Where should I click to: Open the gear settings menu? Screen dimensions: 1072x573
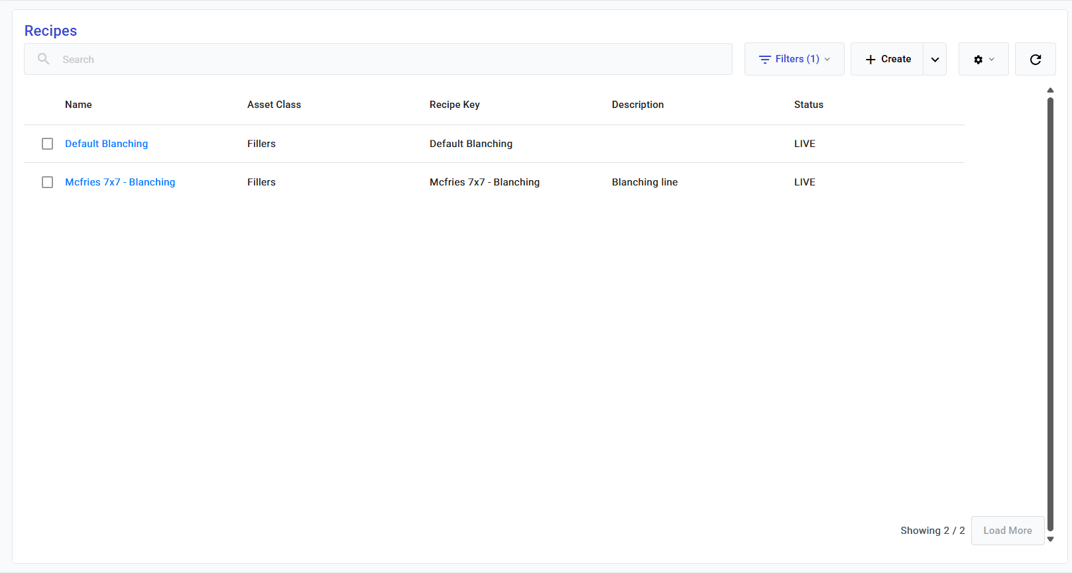983,60
